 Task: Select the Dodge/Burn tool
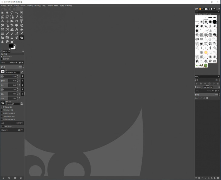(12, 42)
